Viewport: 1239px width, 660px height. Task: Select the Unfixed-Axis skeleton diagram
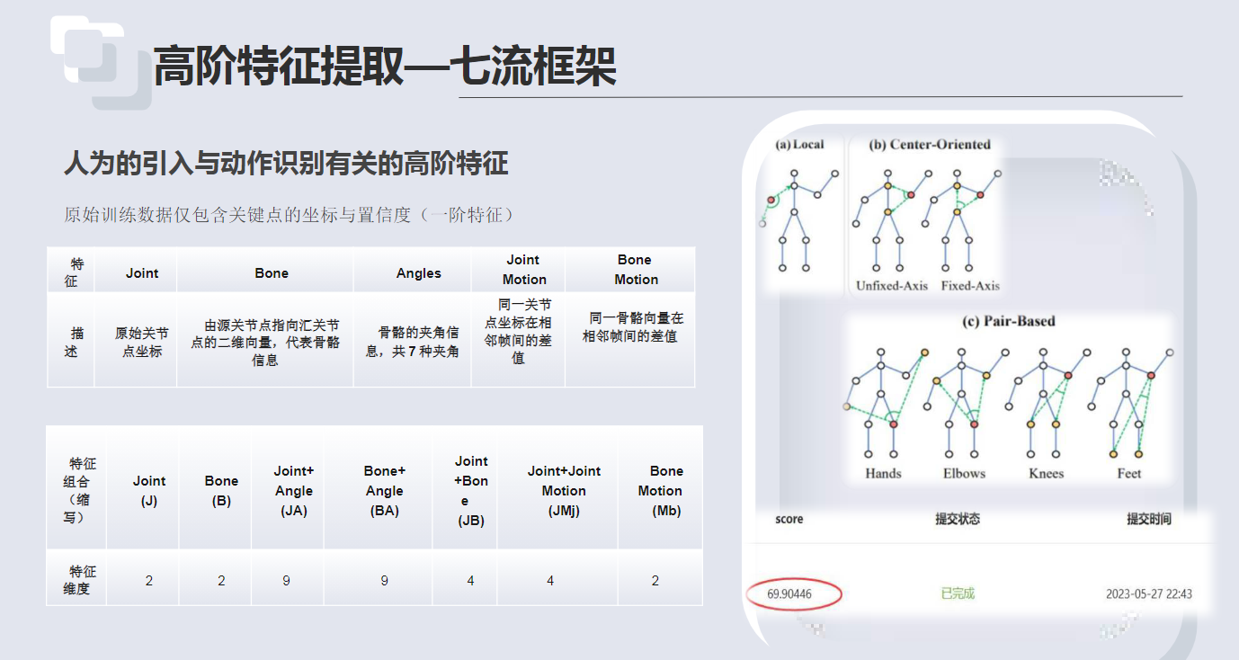[892, 219]
